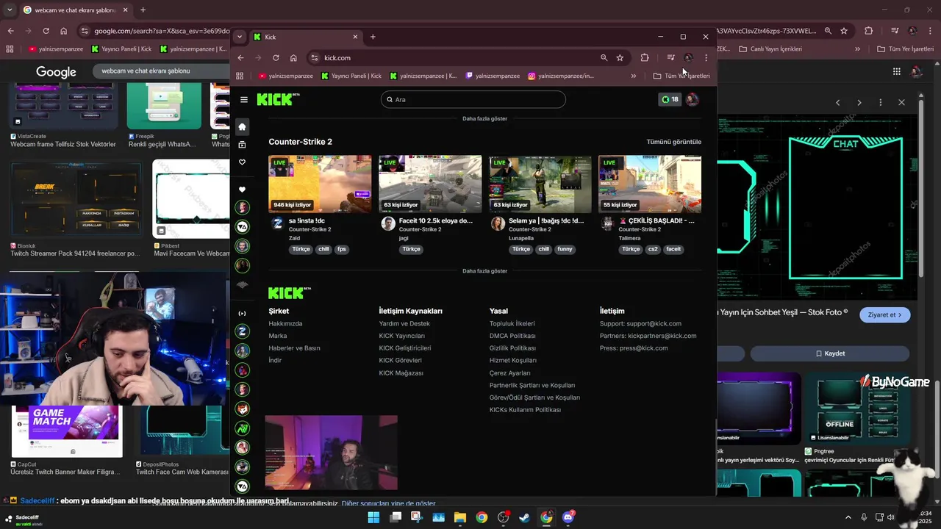The width and height of the screenshot is (941, 529).
Task: Select the Kick browser tab
Action: coord(306,37)
